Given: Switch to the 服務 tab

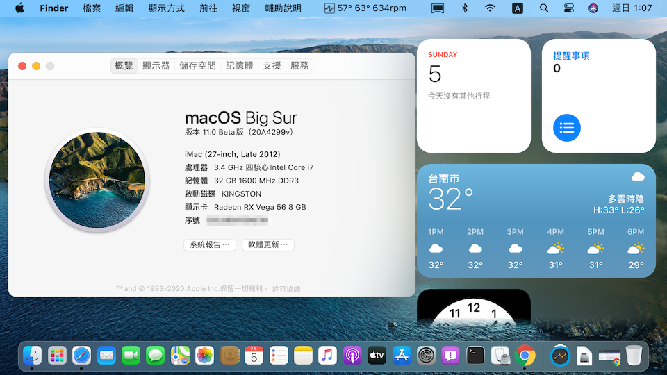Looking at the screenshot, I should pyautogui.click(x=299, y=66).
